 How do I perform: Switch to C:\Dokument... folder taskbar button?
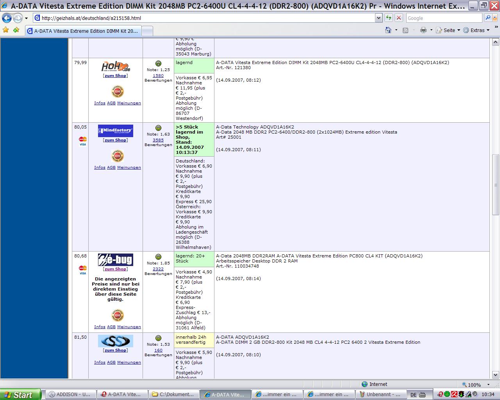[174, 395]
